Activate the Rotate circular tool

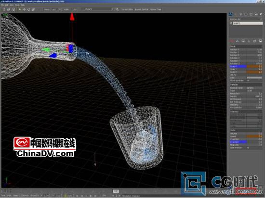(x=29, y=9)
